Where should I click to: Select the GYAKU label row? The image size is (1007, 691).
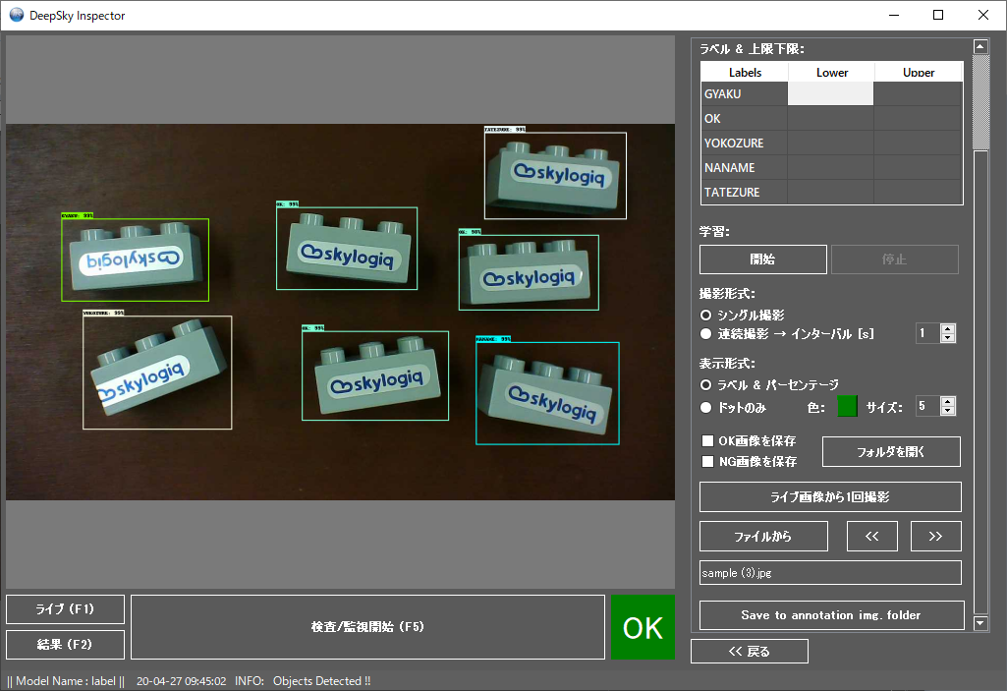pyautogui.click(x=745, y=93)
